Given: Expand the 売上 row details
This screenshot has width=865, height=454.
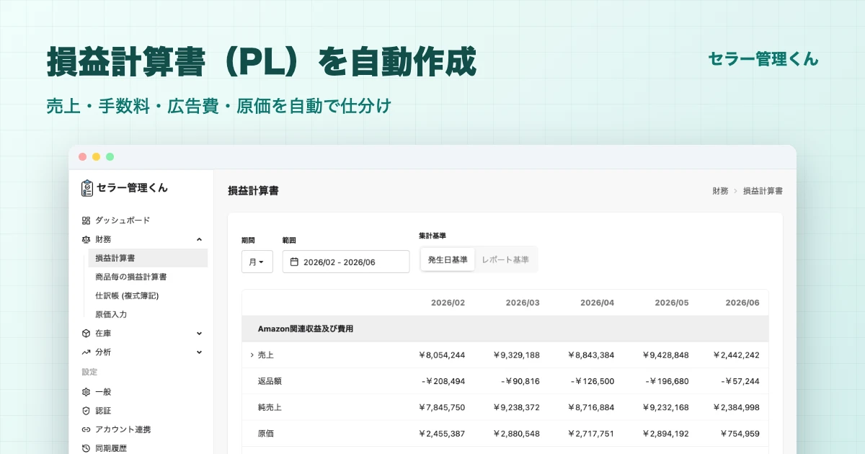Looking at the screenshot, I should point(252,355).
